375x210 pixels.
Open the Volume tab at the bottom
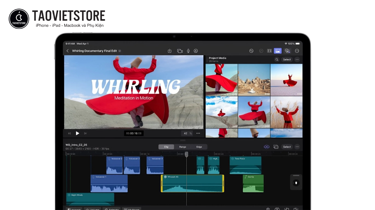pos(92,209)
